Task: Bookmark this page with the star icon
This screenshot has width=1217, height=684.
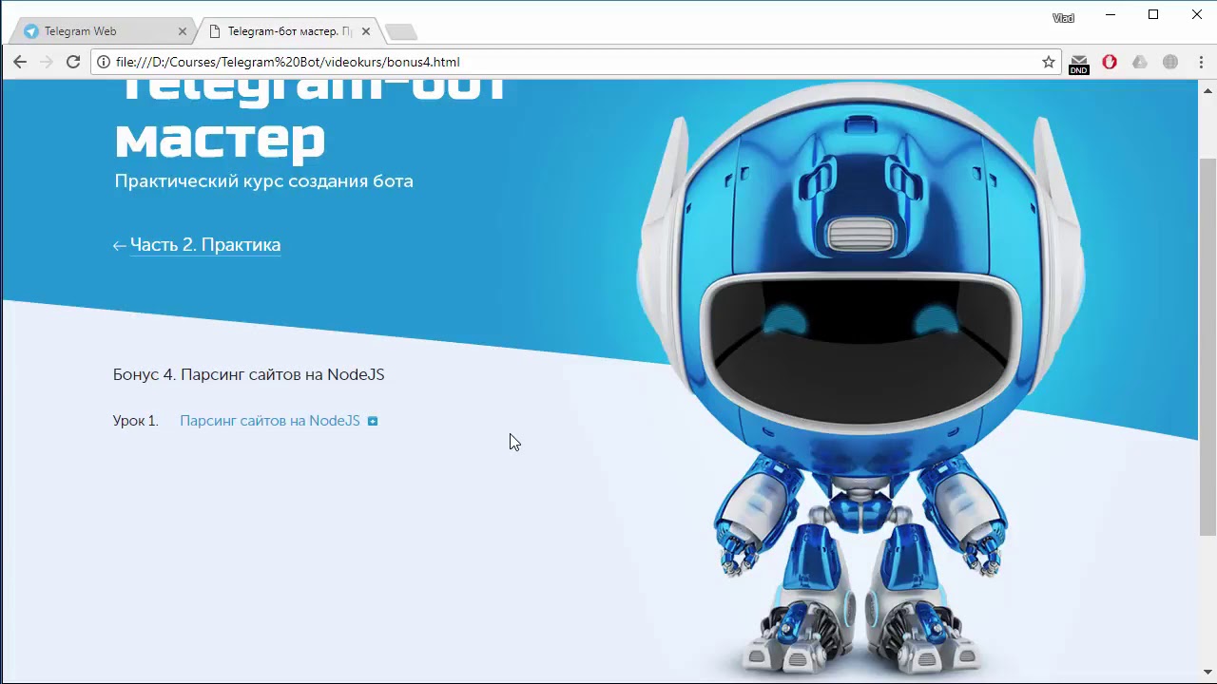Action: tap(1049, 62)
